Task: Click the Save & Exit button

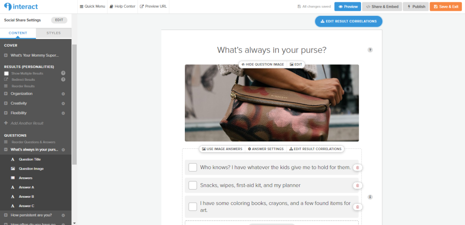Action: pyautogui.click(x=446, y=6)
